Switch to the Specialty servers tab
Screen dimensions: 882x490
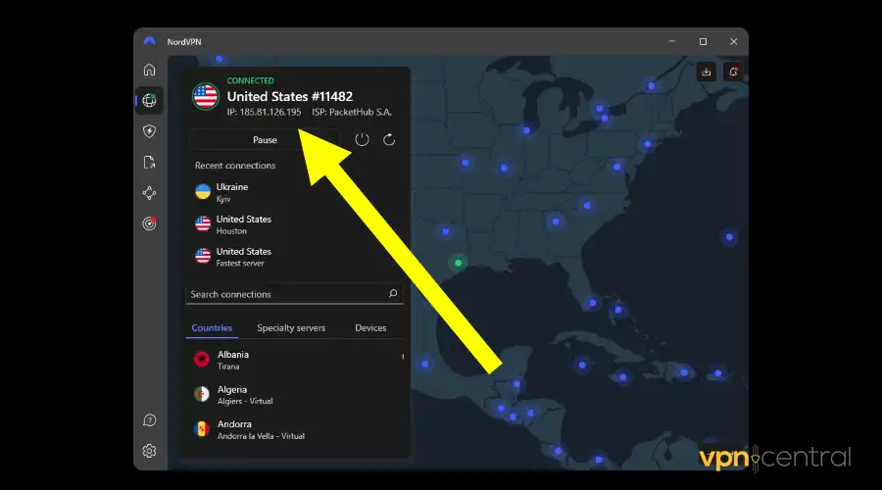pos(291,327)
